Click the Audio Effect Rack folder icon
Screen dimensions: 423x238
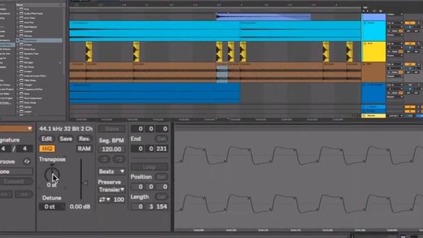pyautogui.click(x=21, y=13)
